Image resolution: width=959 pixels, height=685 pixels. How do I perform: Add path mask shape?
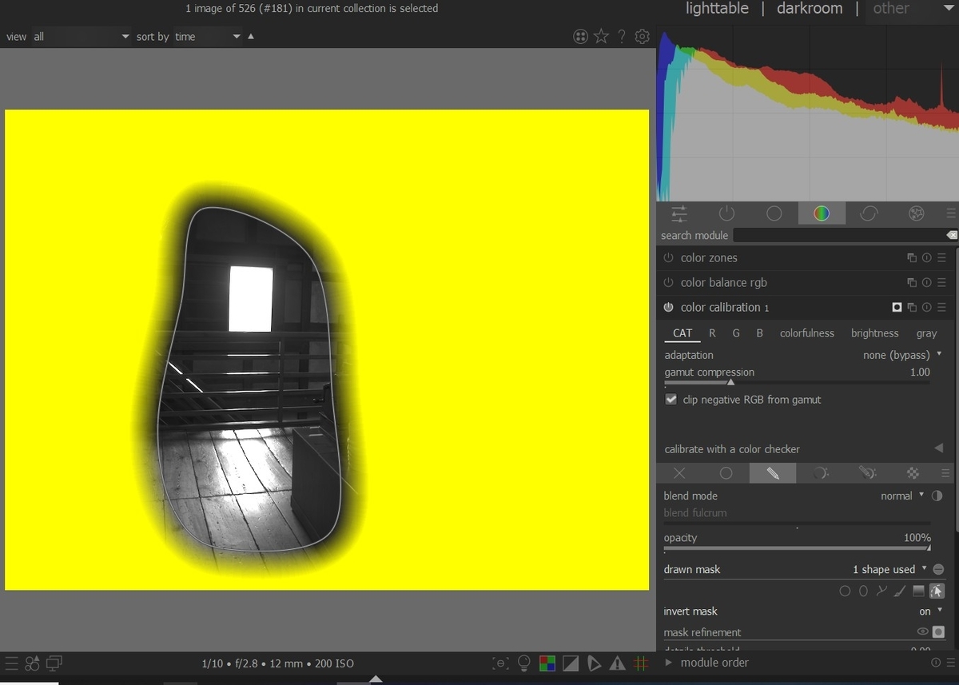[x=881, y=591]
